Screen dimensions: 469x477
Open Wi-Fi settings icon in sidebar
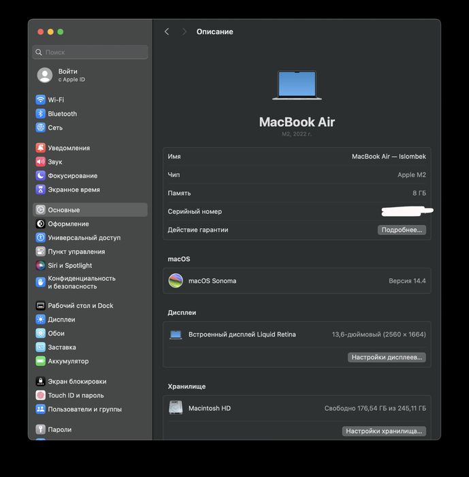(40, 99)
